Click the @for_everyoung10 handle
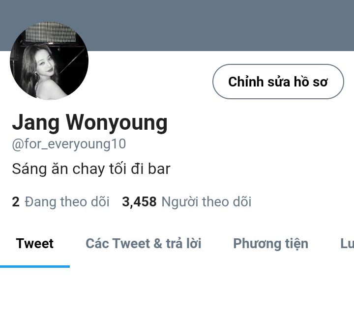 coord(69,144)
